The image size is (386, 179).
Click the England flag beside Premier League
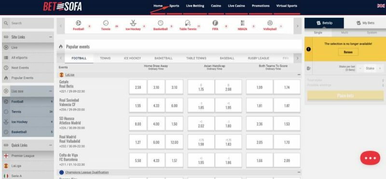pos(6,156)
